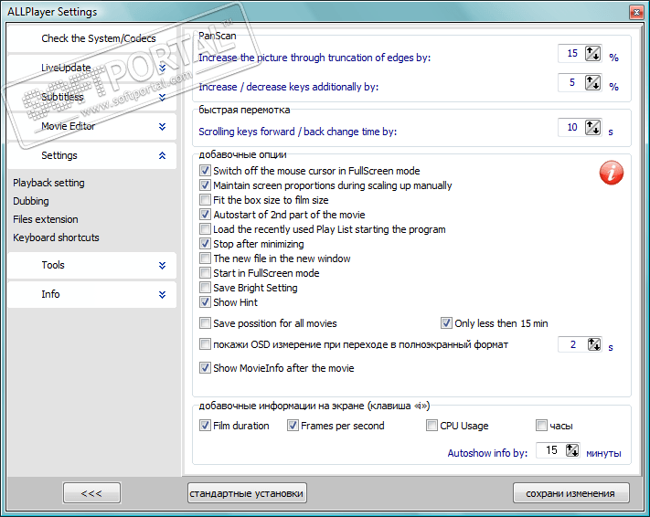Enable Save possition for all movies
This screenshot has width=650, height=517.
[x=205, y=322]
